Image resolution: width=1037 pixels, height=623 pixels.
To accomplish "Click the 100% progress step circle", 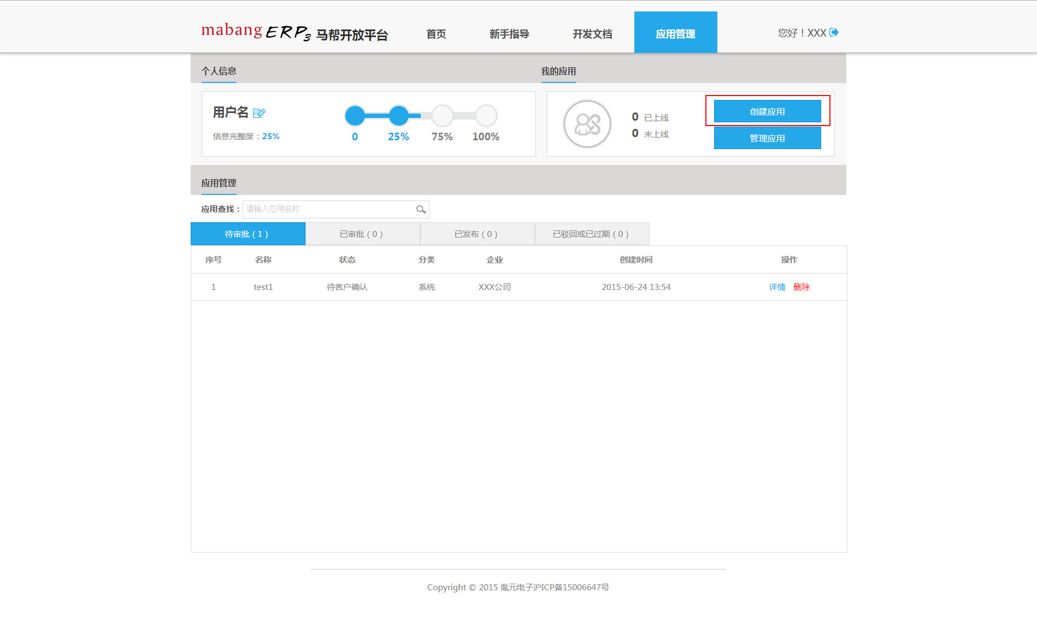I will click(x=486, y=116).
